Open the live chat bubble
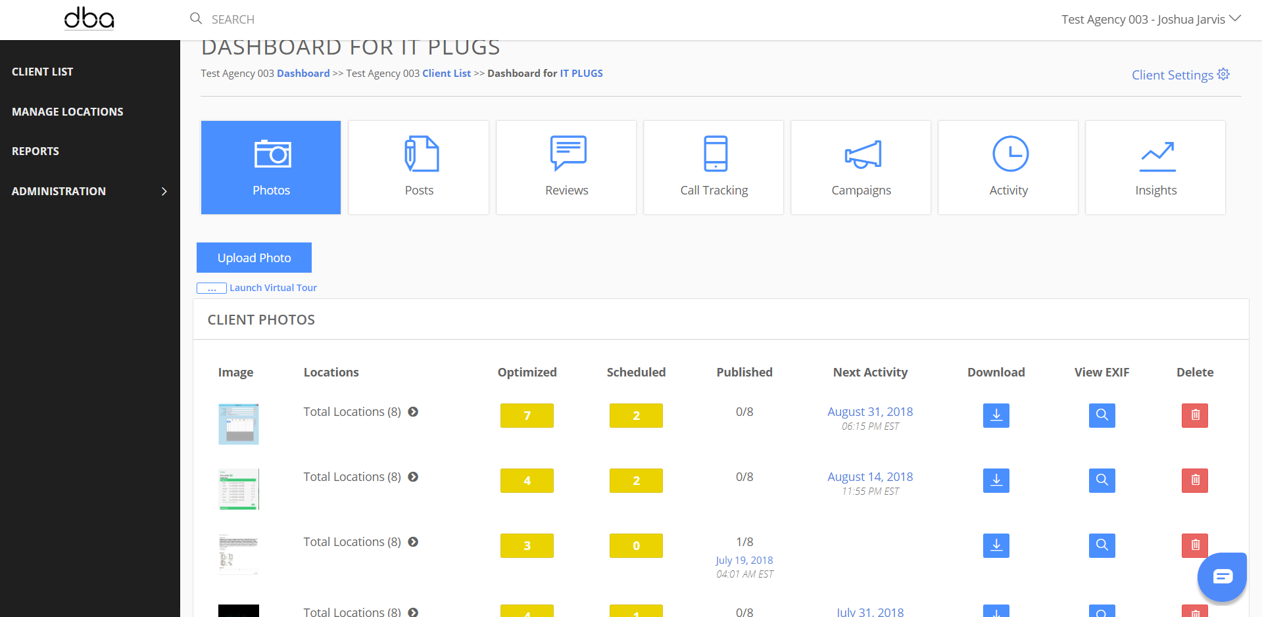 pos(1222,577)
